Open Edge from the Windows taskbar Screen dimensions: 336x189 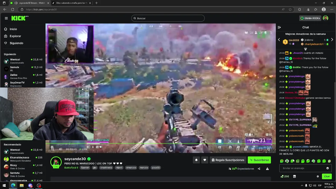point(13,186)
